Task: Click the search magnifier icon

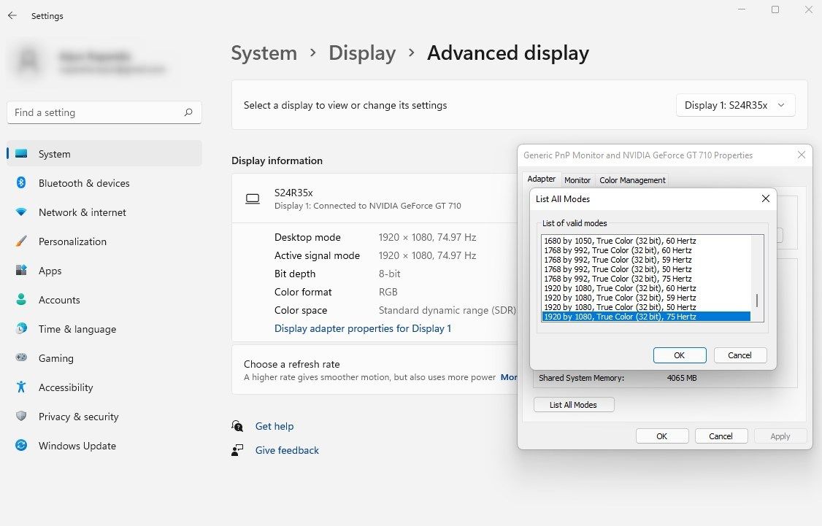Action: pyautogui.click(x=188, y=112)
